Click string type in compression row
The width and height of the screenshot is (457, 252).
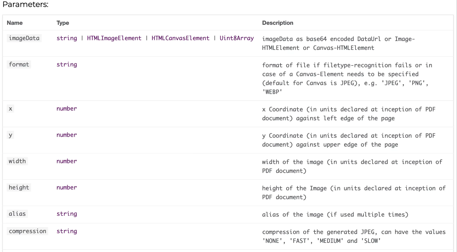tap(67, 231)
